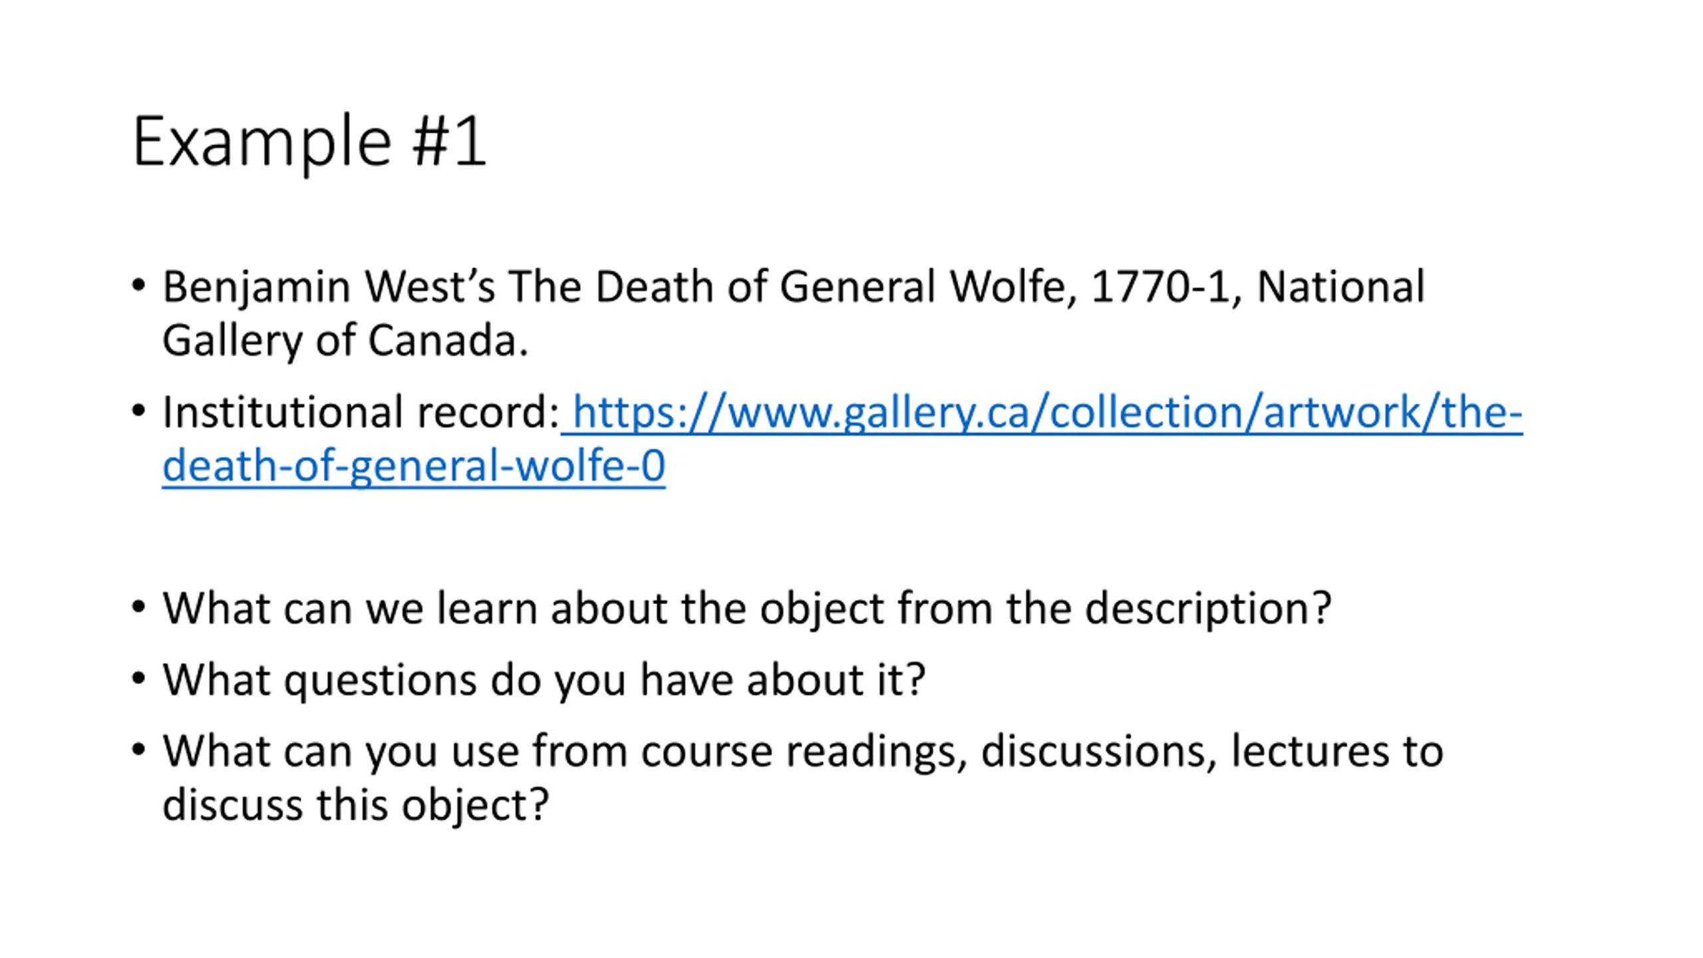Viewport: 1703px width, 958px height.
Task: Click the bullet point before "What questions"
Action: (x=138, y=679)
